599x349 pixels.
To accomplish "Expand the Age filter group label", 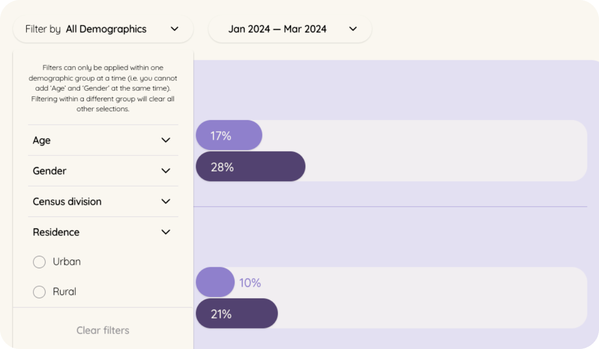I will click(42, 141).
